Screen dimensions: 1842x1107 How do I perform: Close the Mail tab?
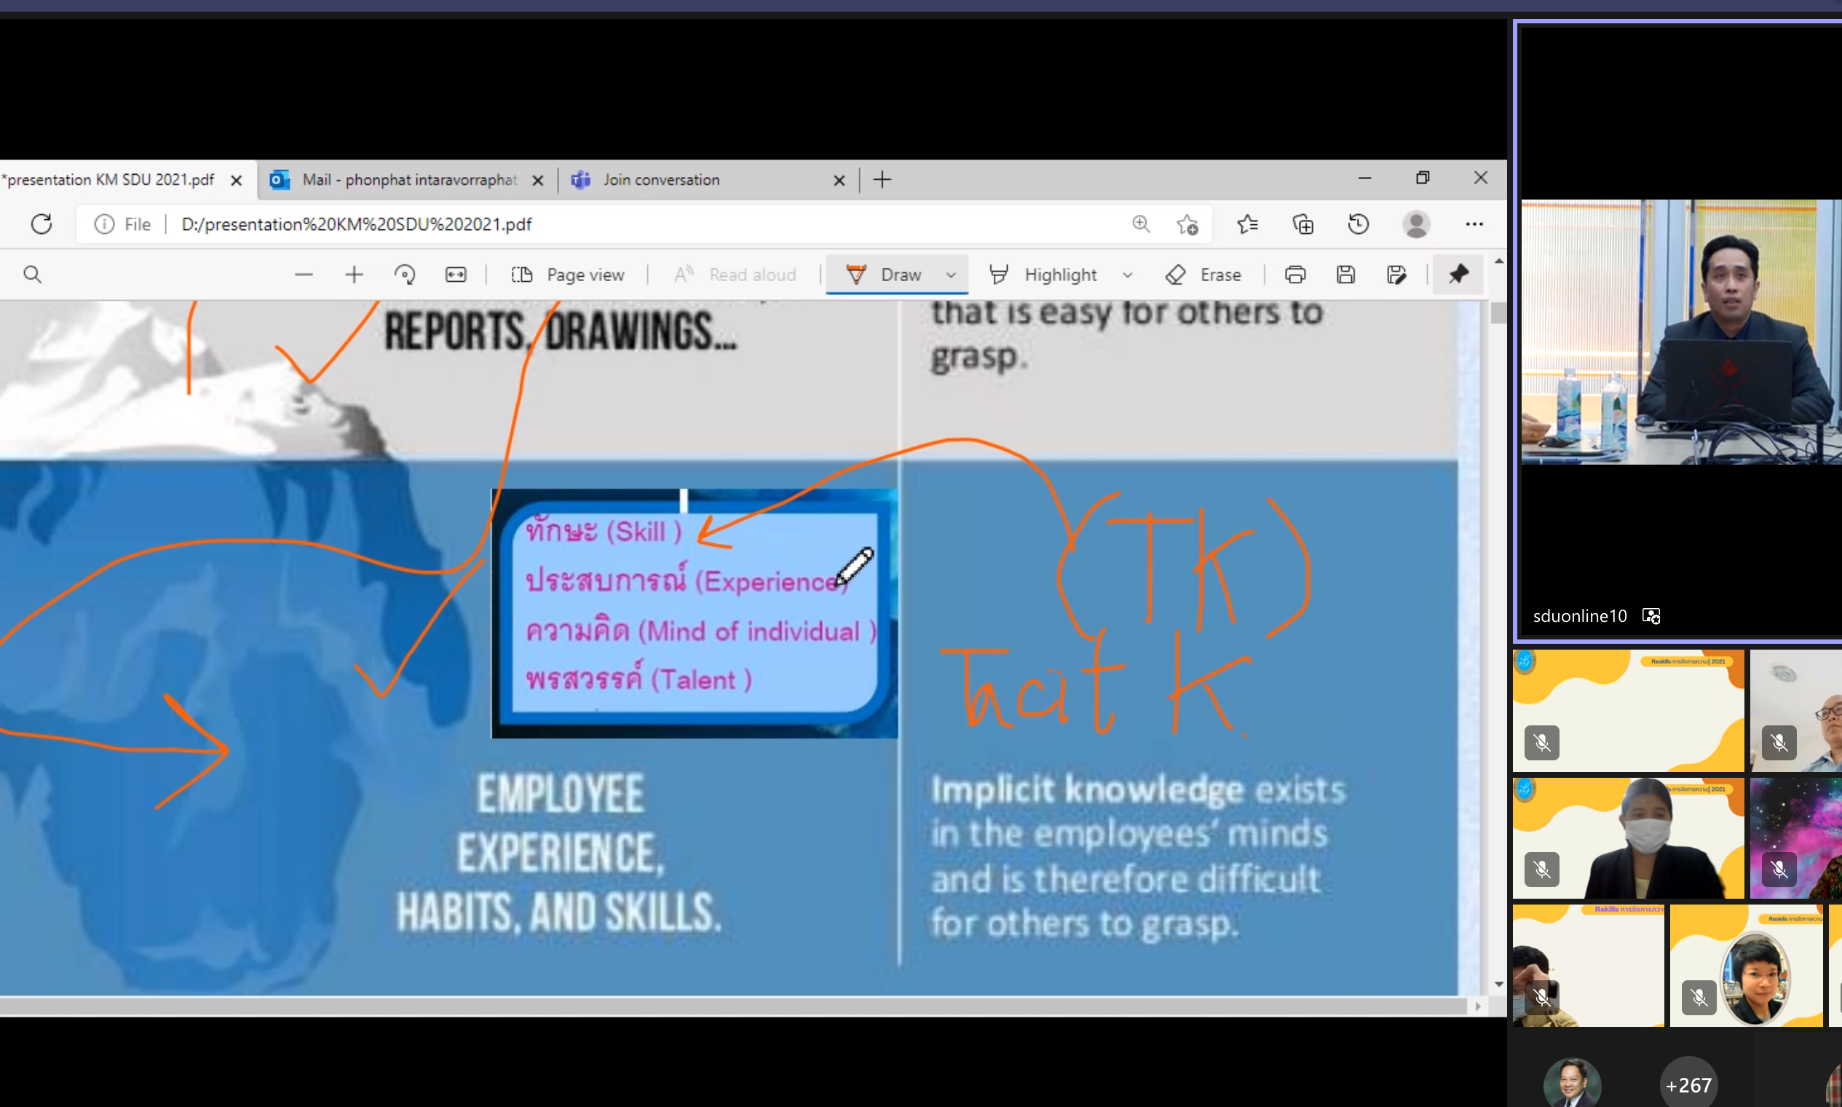[538, 180]
